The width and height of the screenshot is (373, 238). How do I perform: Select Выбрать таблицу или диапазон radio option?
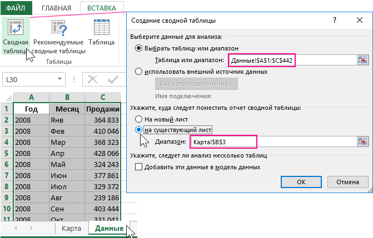point(138,48)
